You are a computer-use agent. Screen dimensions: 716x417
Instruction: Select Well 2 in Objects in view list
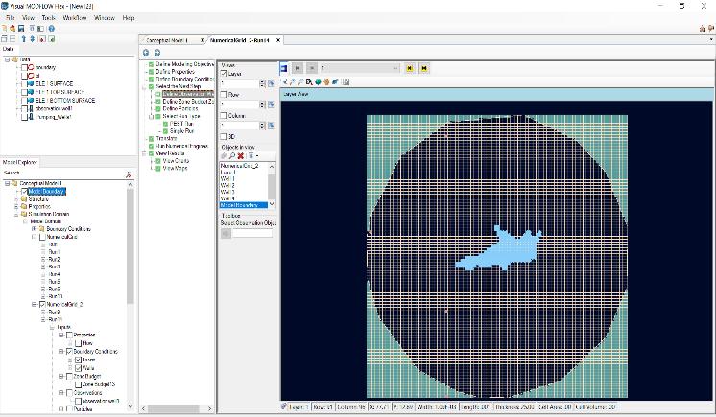click(227, 185)
